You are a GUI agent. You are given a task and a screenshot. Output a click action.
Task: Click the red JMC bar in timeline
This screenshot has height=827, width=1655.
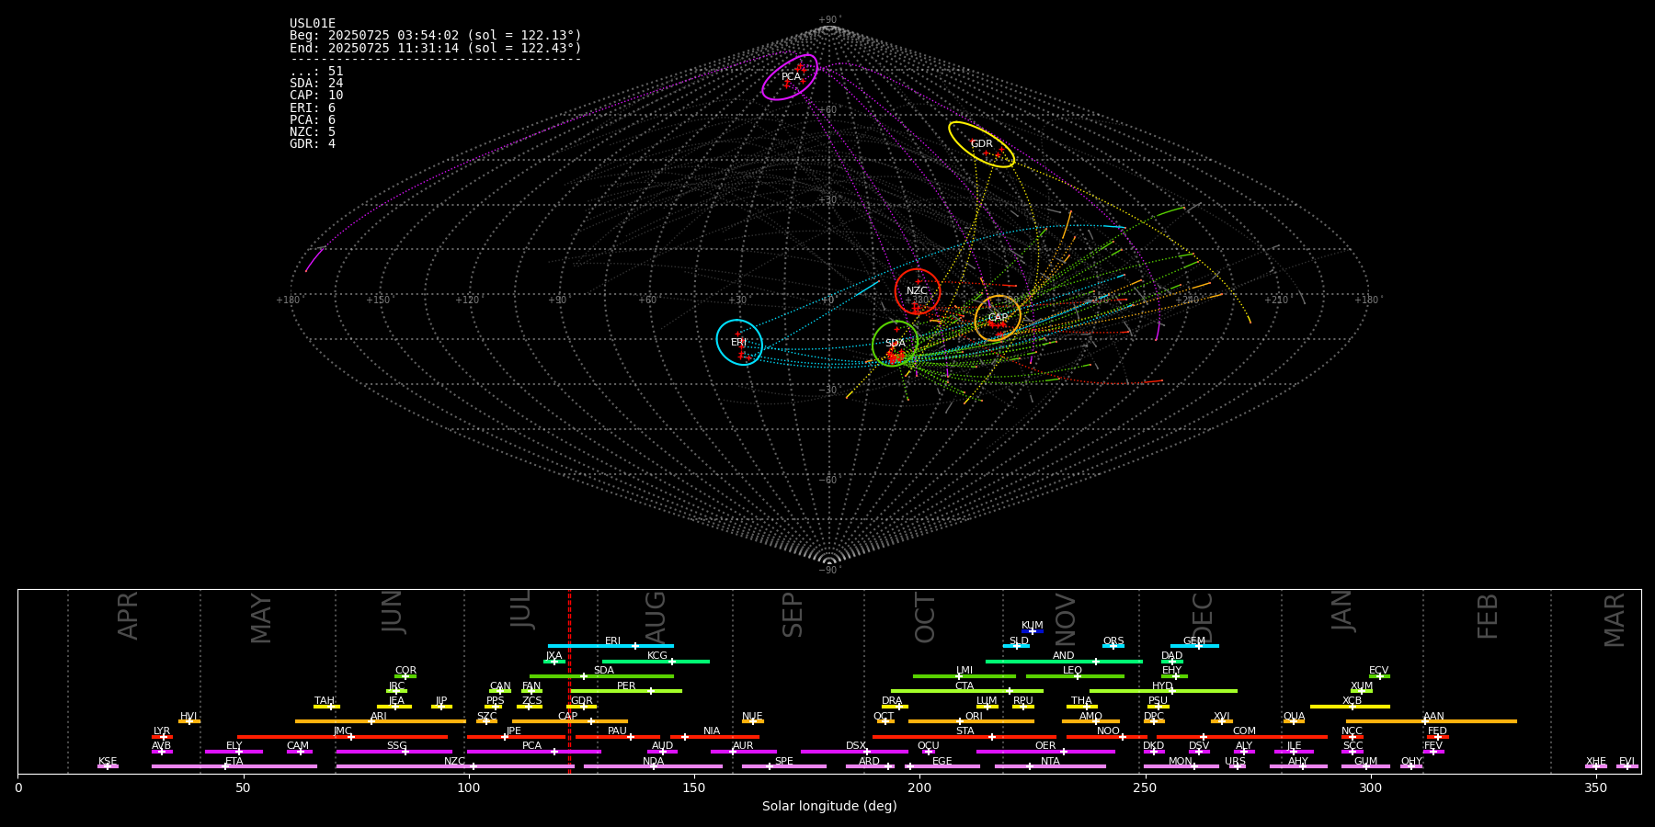click(x=343, y=736)
